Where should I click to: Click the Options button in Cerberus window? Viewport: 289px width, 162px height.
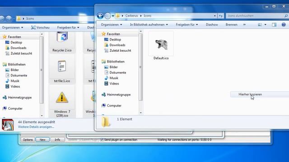28,140
